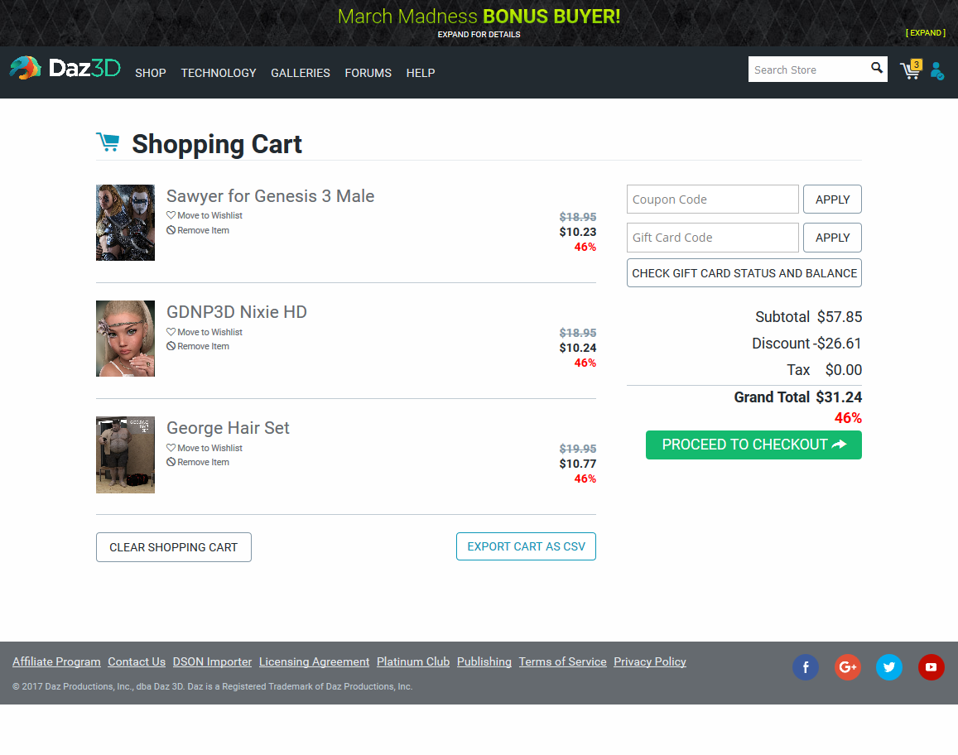
Task: Click the account sign-in person icon
Action: click(x=937, y=72)
